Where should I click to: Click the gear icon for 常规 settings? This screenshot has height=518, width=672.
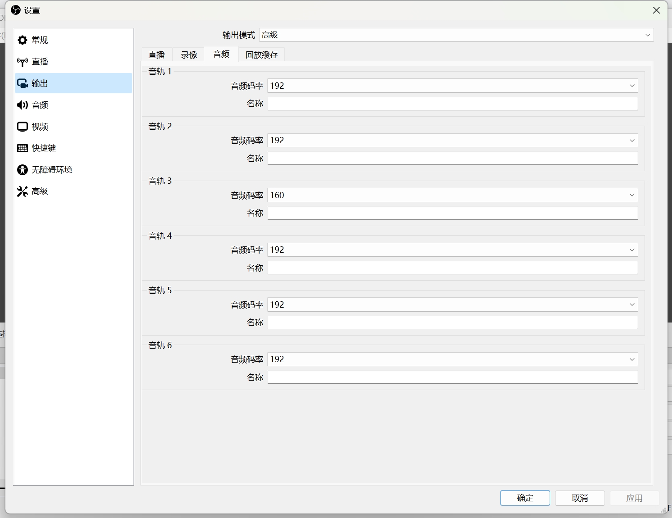click(22, 40)
